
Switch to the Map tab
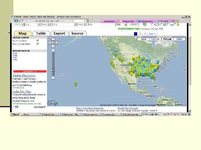pos(23,33)
